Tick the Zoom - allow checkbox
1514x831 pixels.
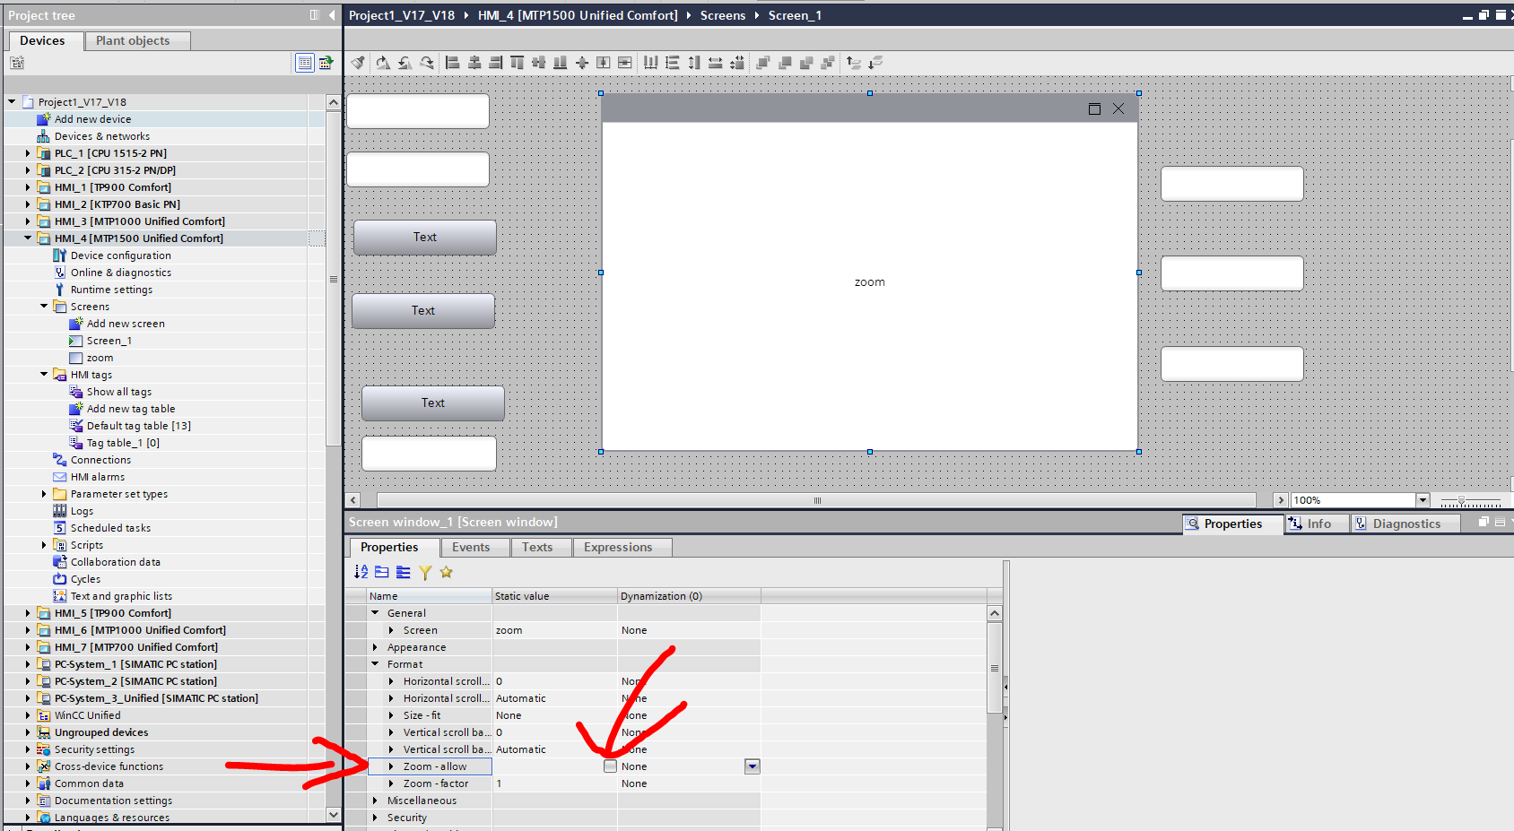tap(610, 766)
